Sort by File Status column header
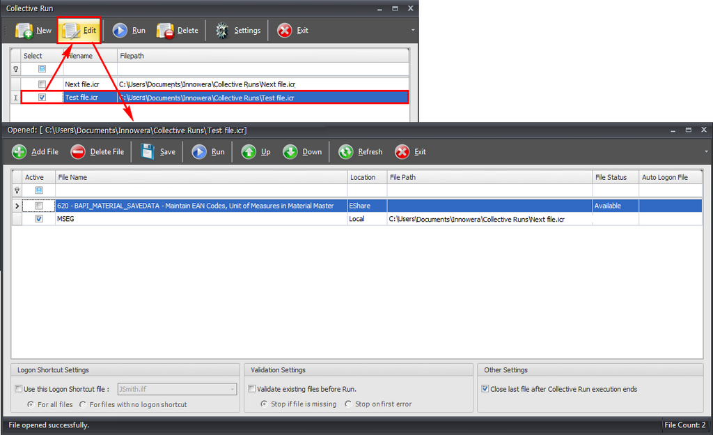The height and width of the screenshot is (435, 713). click(x=616, y=177)
